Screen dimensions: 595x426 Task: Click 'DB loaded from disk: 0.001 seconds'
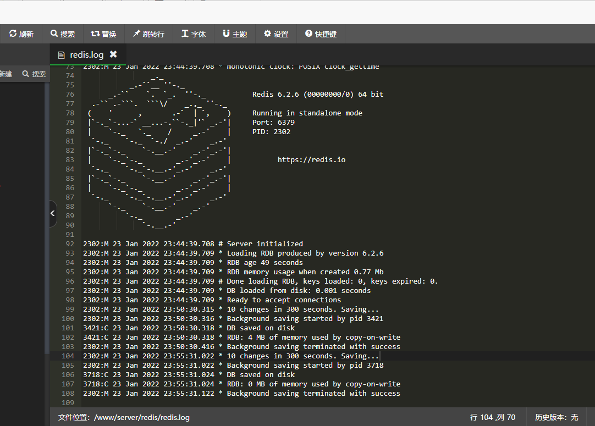(227, 291)
